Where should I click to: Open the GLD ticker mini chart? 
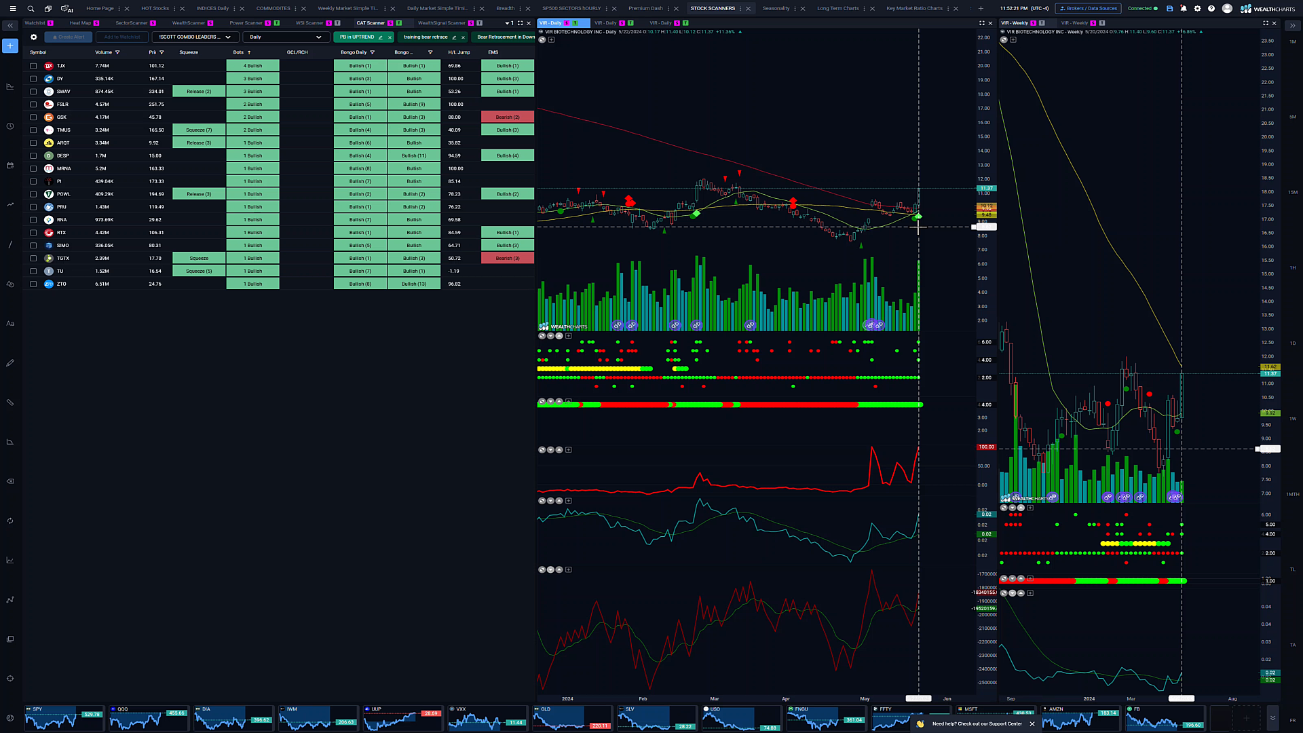tap(572, 718)
